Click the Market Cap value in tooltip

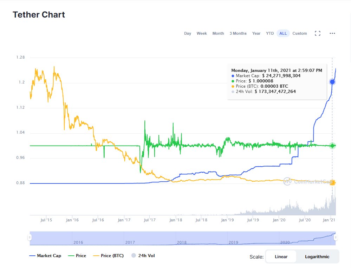tap(281, 75)
